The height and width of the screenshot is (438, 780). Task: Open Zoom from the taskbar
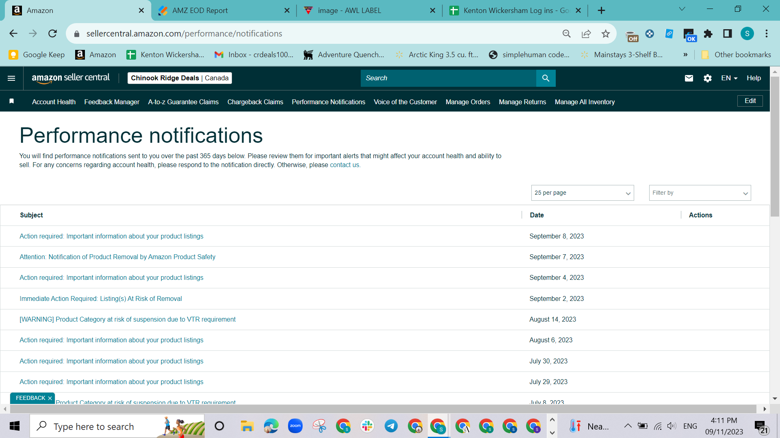(x=295, y=426)
